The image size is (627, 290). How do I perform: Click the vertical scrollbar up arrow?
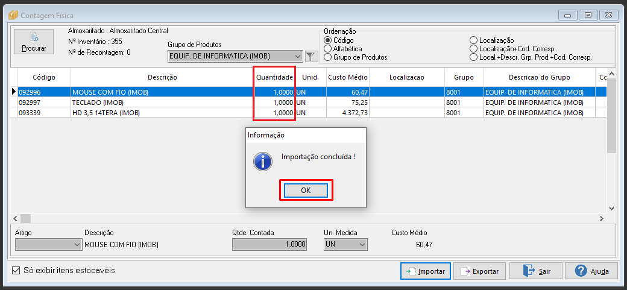coord(611,74)
